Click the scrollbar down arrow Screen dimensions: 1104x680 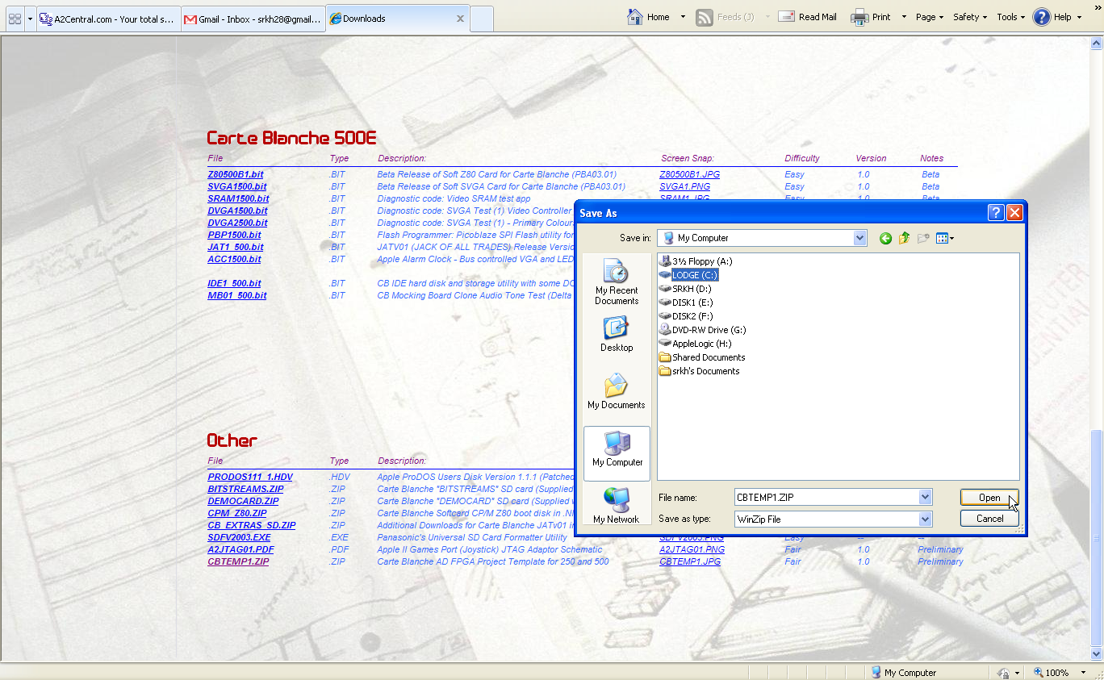click(1096, 653)
